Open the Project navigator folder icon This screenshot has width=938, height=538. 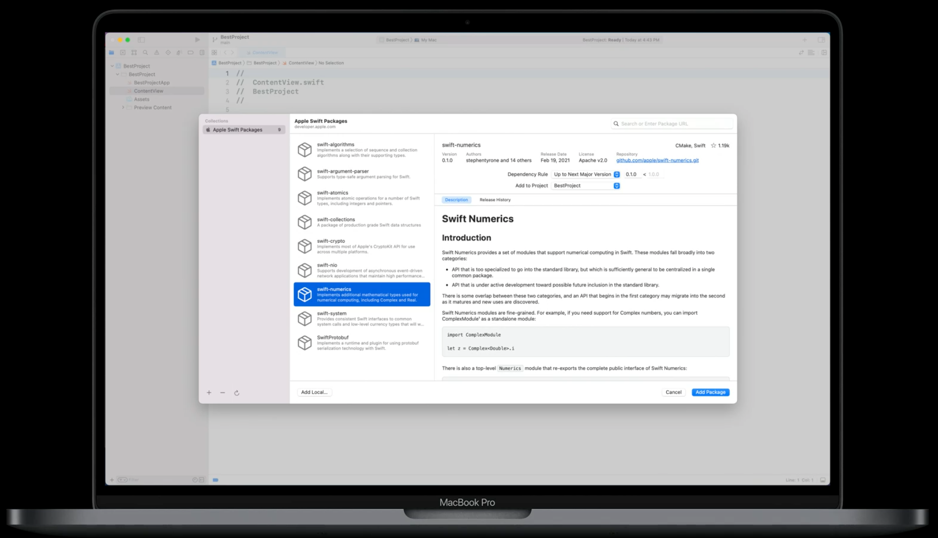pyautogui.click(x=111, y=52)
